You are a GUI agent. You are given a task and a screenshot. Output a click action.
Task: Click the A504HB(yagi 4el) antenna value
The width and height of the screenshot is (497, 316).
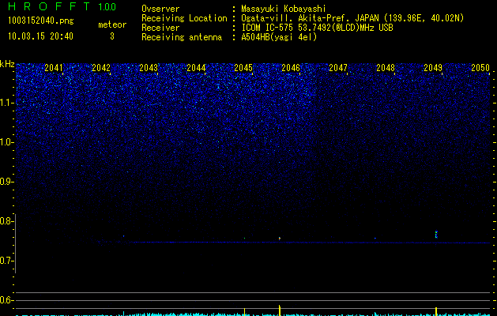click(279, 37)
